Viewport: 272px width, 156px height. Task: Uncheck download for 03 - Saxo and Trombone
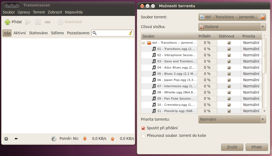pyautogui.click(x=229, y=61)
